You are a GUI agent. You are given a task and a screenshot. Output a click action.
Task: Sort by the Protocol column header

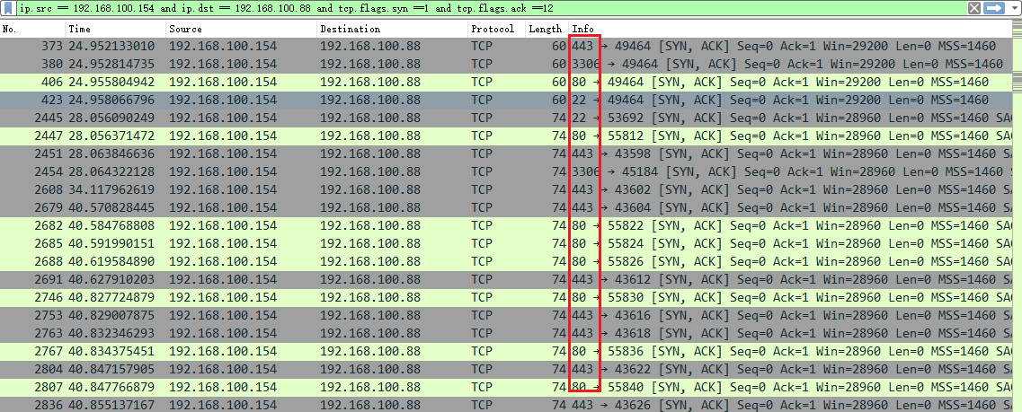[x=494, y=30]
